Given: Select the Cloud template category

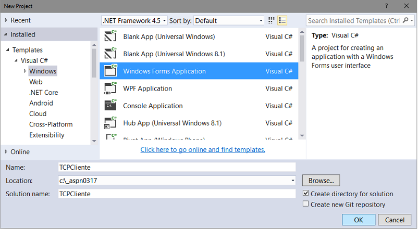Looking at the screenshot, I should point(38,113).
